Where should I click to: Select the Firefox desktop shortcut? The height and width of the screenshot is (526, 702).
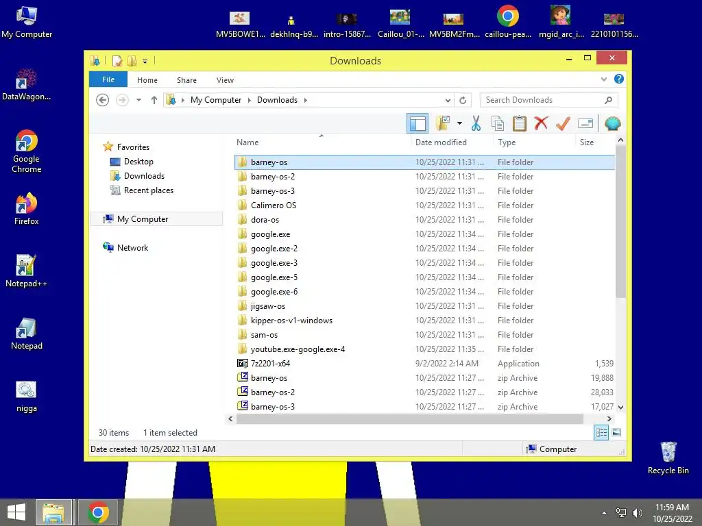coord(26,209)
